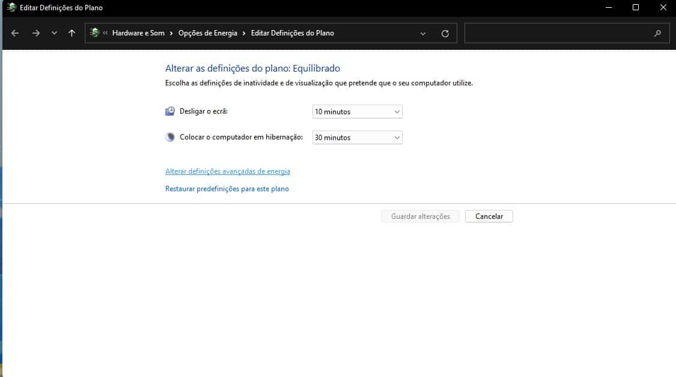Maximize the window
Screen dimensions: 676x377
click(636, 7)
